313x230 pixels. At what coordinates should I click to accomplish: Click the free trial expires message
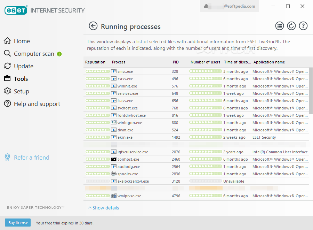(x=65, y=223)
